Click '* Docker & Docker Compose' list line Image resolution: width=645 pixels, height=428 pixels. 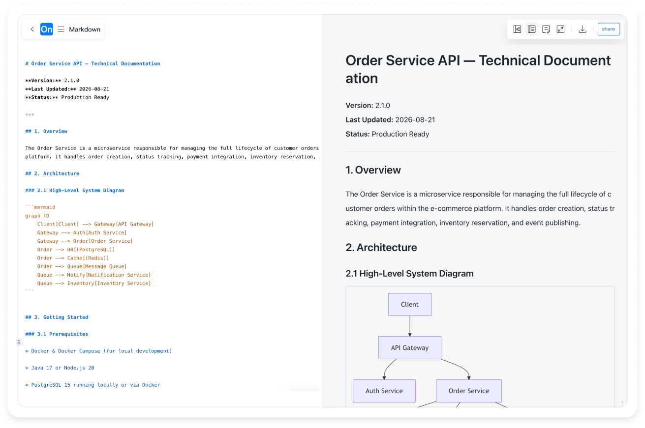tap(98, 351)
